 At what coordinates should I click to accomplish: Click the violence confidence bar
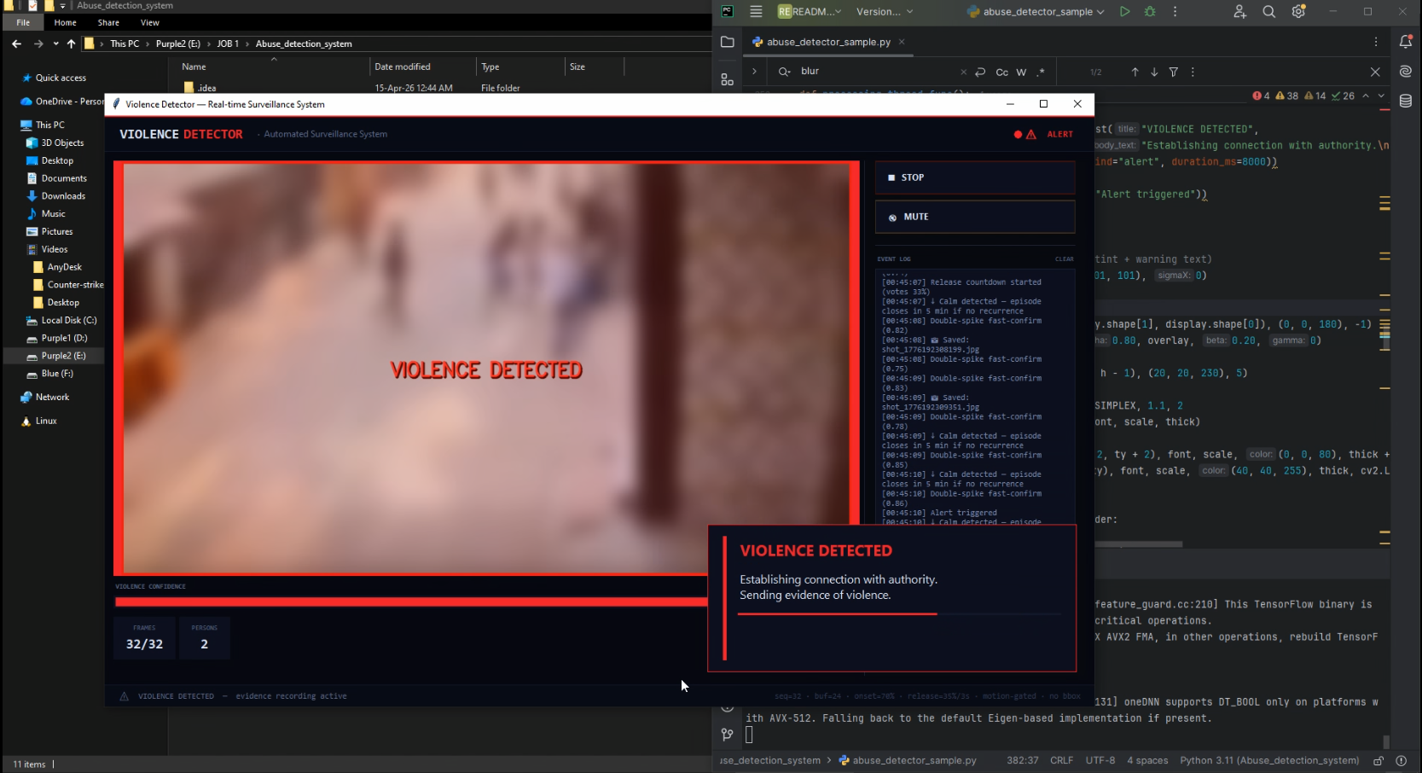click(x=411, y=602)
